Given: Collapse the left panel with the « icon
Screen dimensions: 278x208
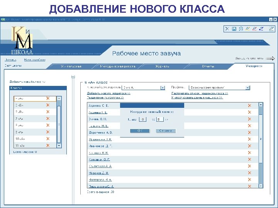Looking at the screenshot, I should (x=73, y=77).
